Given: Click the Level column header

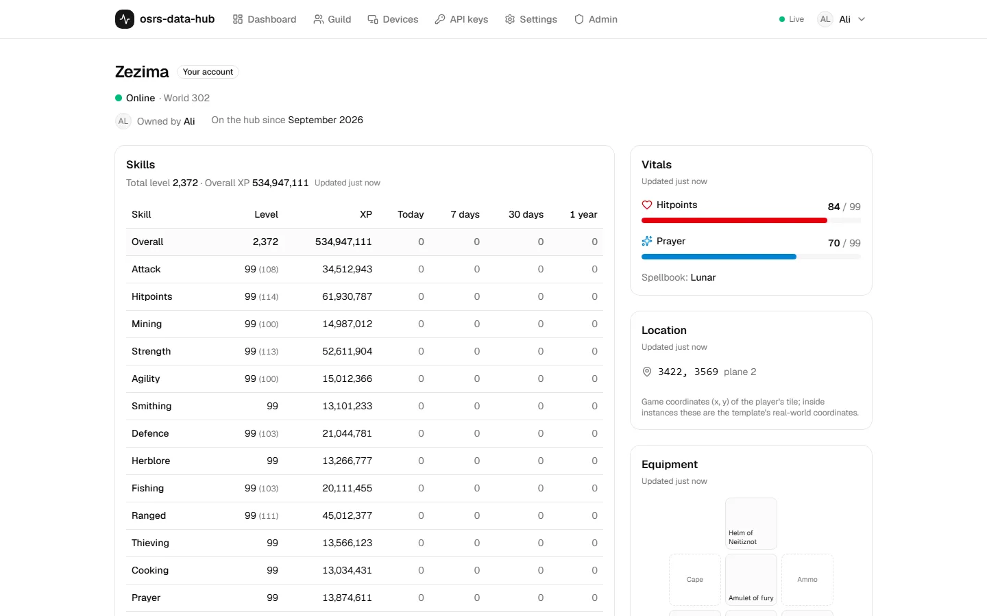Looking at the screenshot, I should 266,214.
